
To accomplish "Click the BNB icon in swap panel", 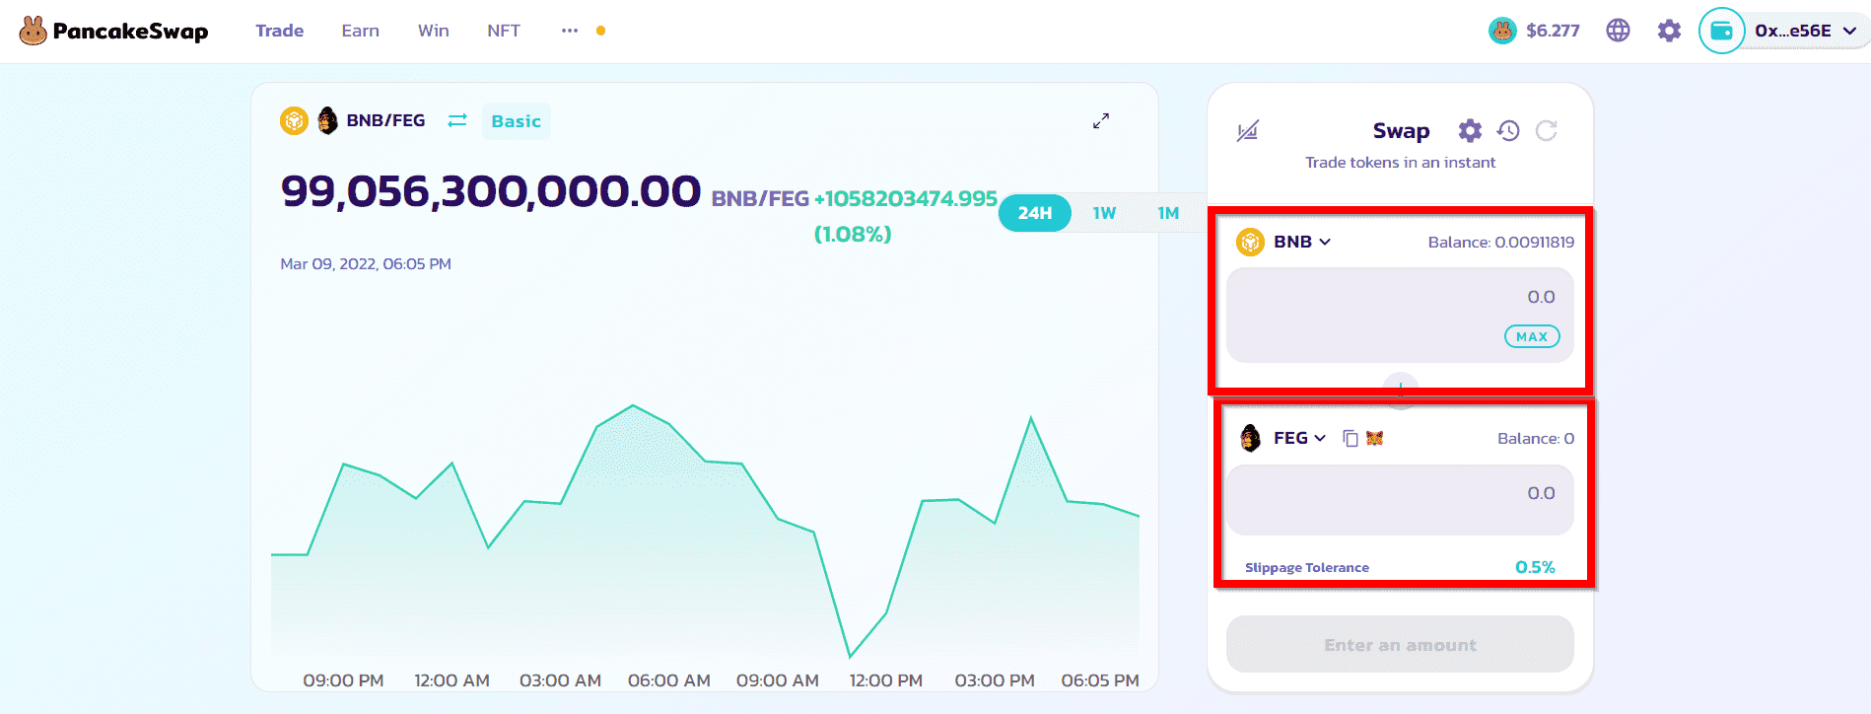I will coord(1251,242).
